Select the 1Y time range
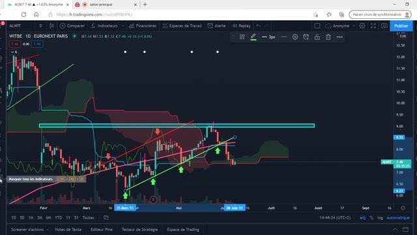 tap(68, 217)
